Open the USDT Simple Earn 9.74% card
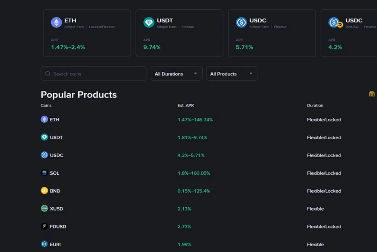This screenshot has width=377, height=252. coord(179,33)
